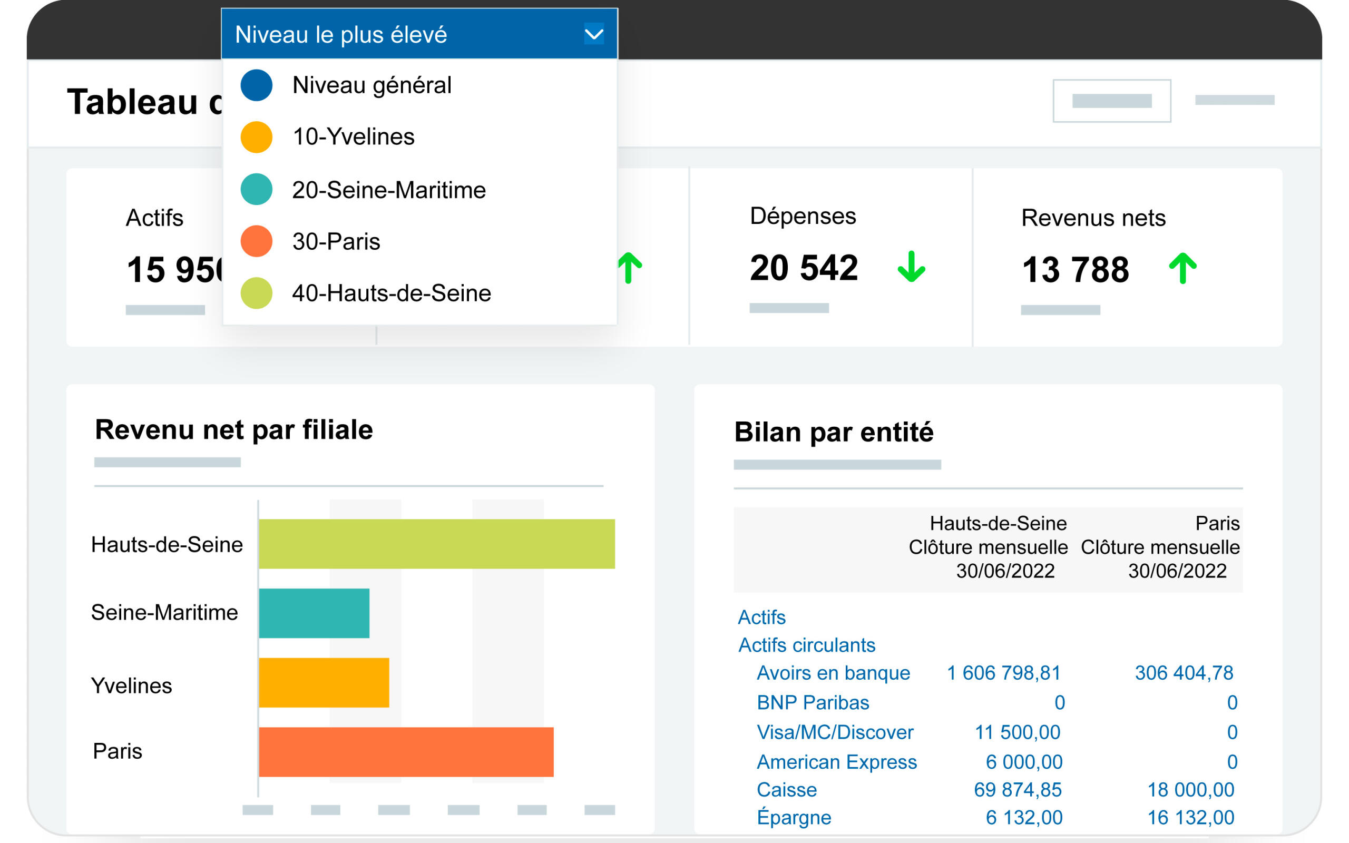Click the Paris chart axis label

[x=118, y=751]
